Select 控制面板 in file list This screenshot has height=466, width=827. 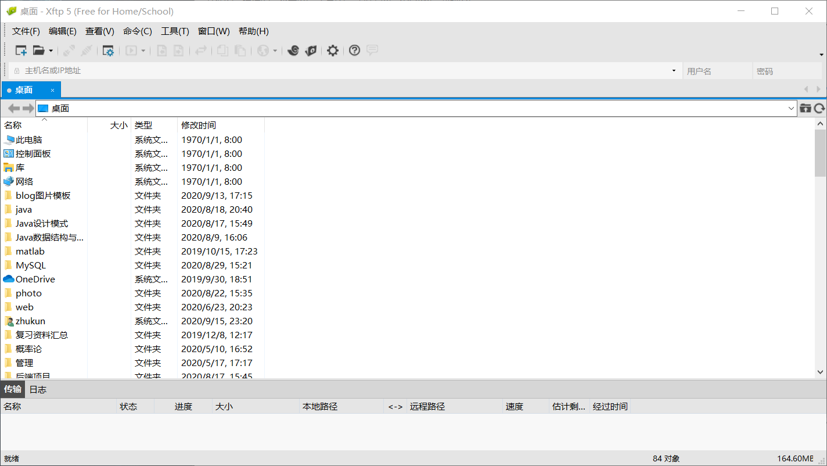click(x=33, y=154)
